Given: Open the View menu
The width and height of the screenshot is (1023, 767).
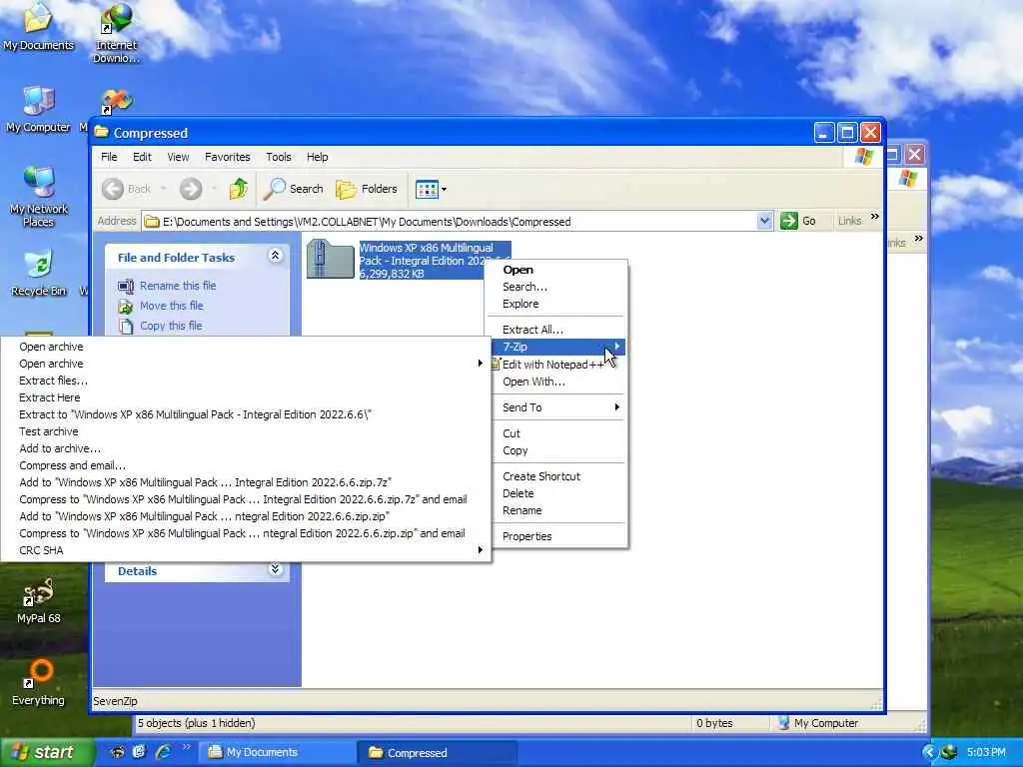Looking at the screenshot, I should [x=178, y=157].
